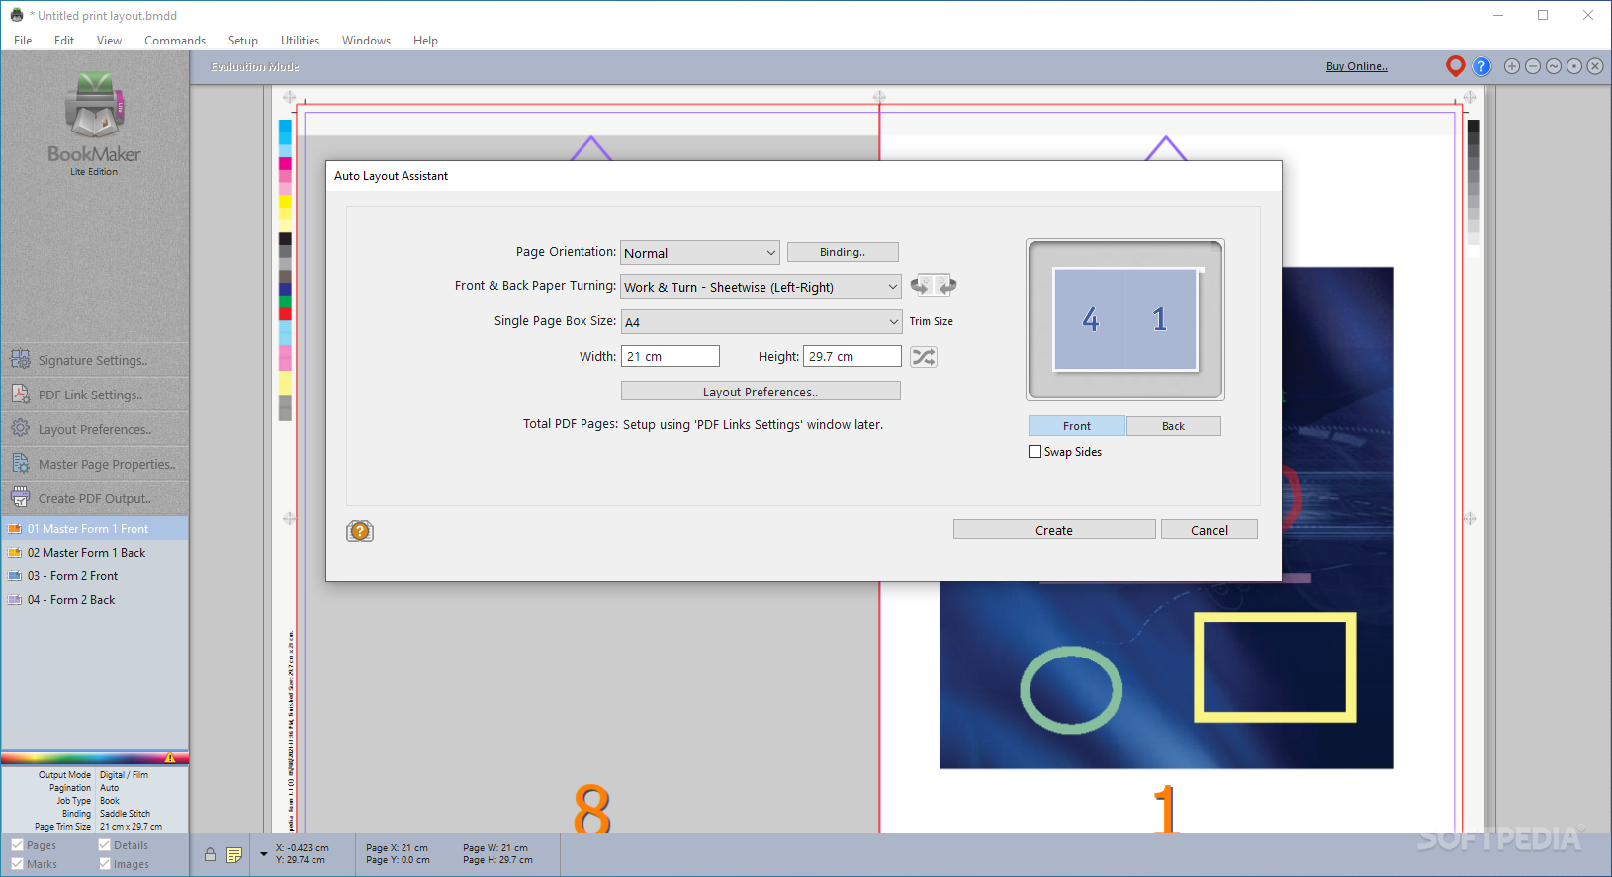1612x877 pixels.
Task: Follow the Buy Online.. link
Action: (1356, 66)
